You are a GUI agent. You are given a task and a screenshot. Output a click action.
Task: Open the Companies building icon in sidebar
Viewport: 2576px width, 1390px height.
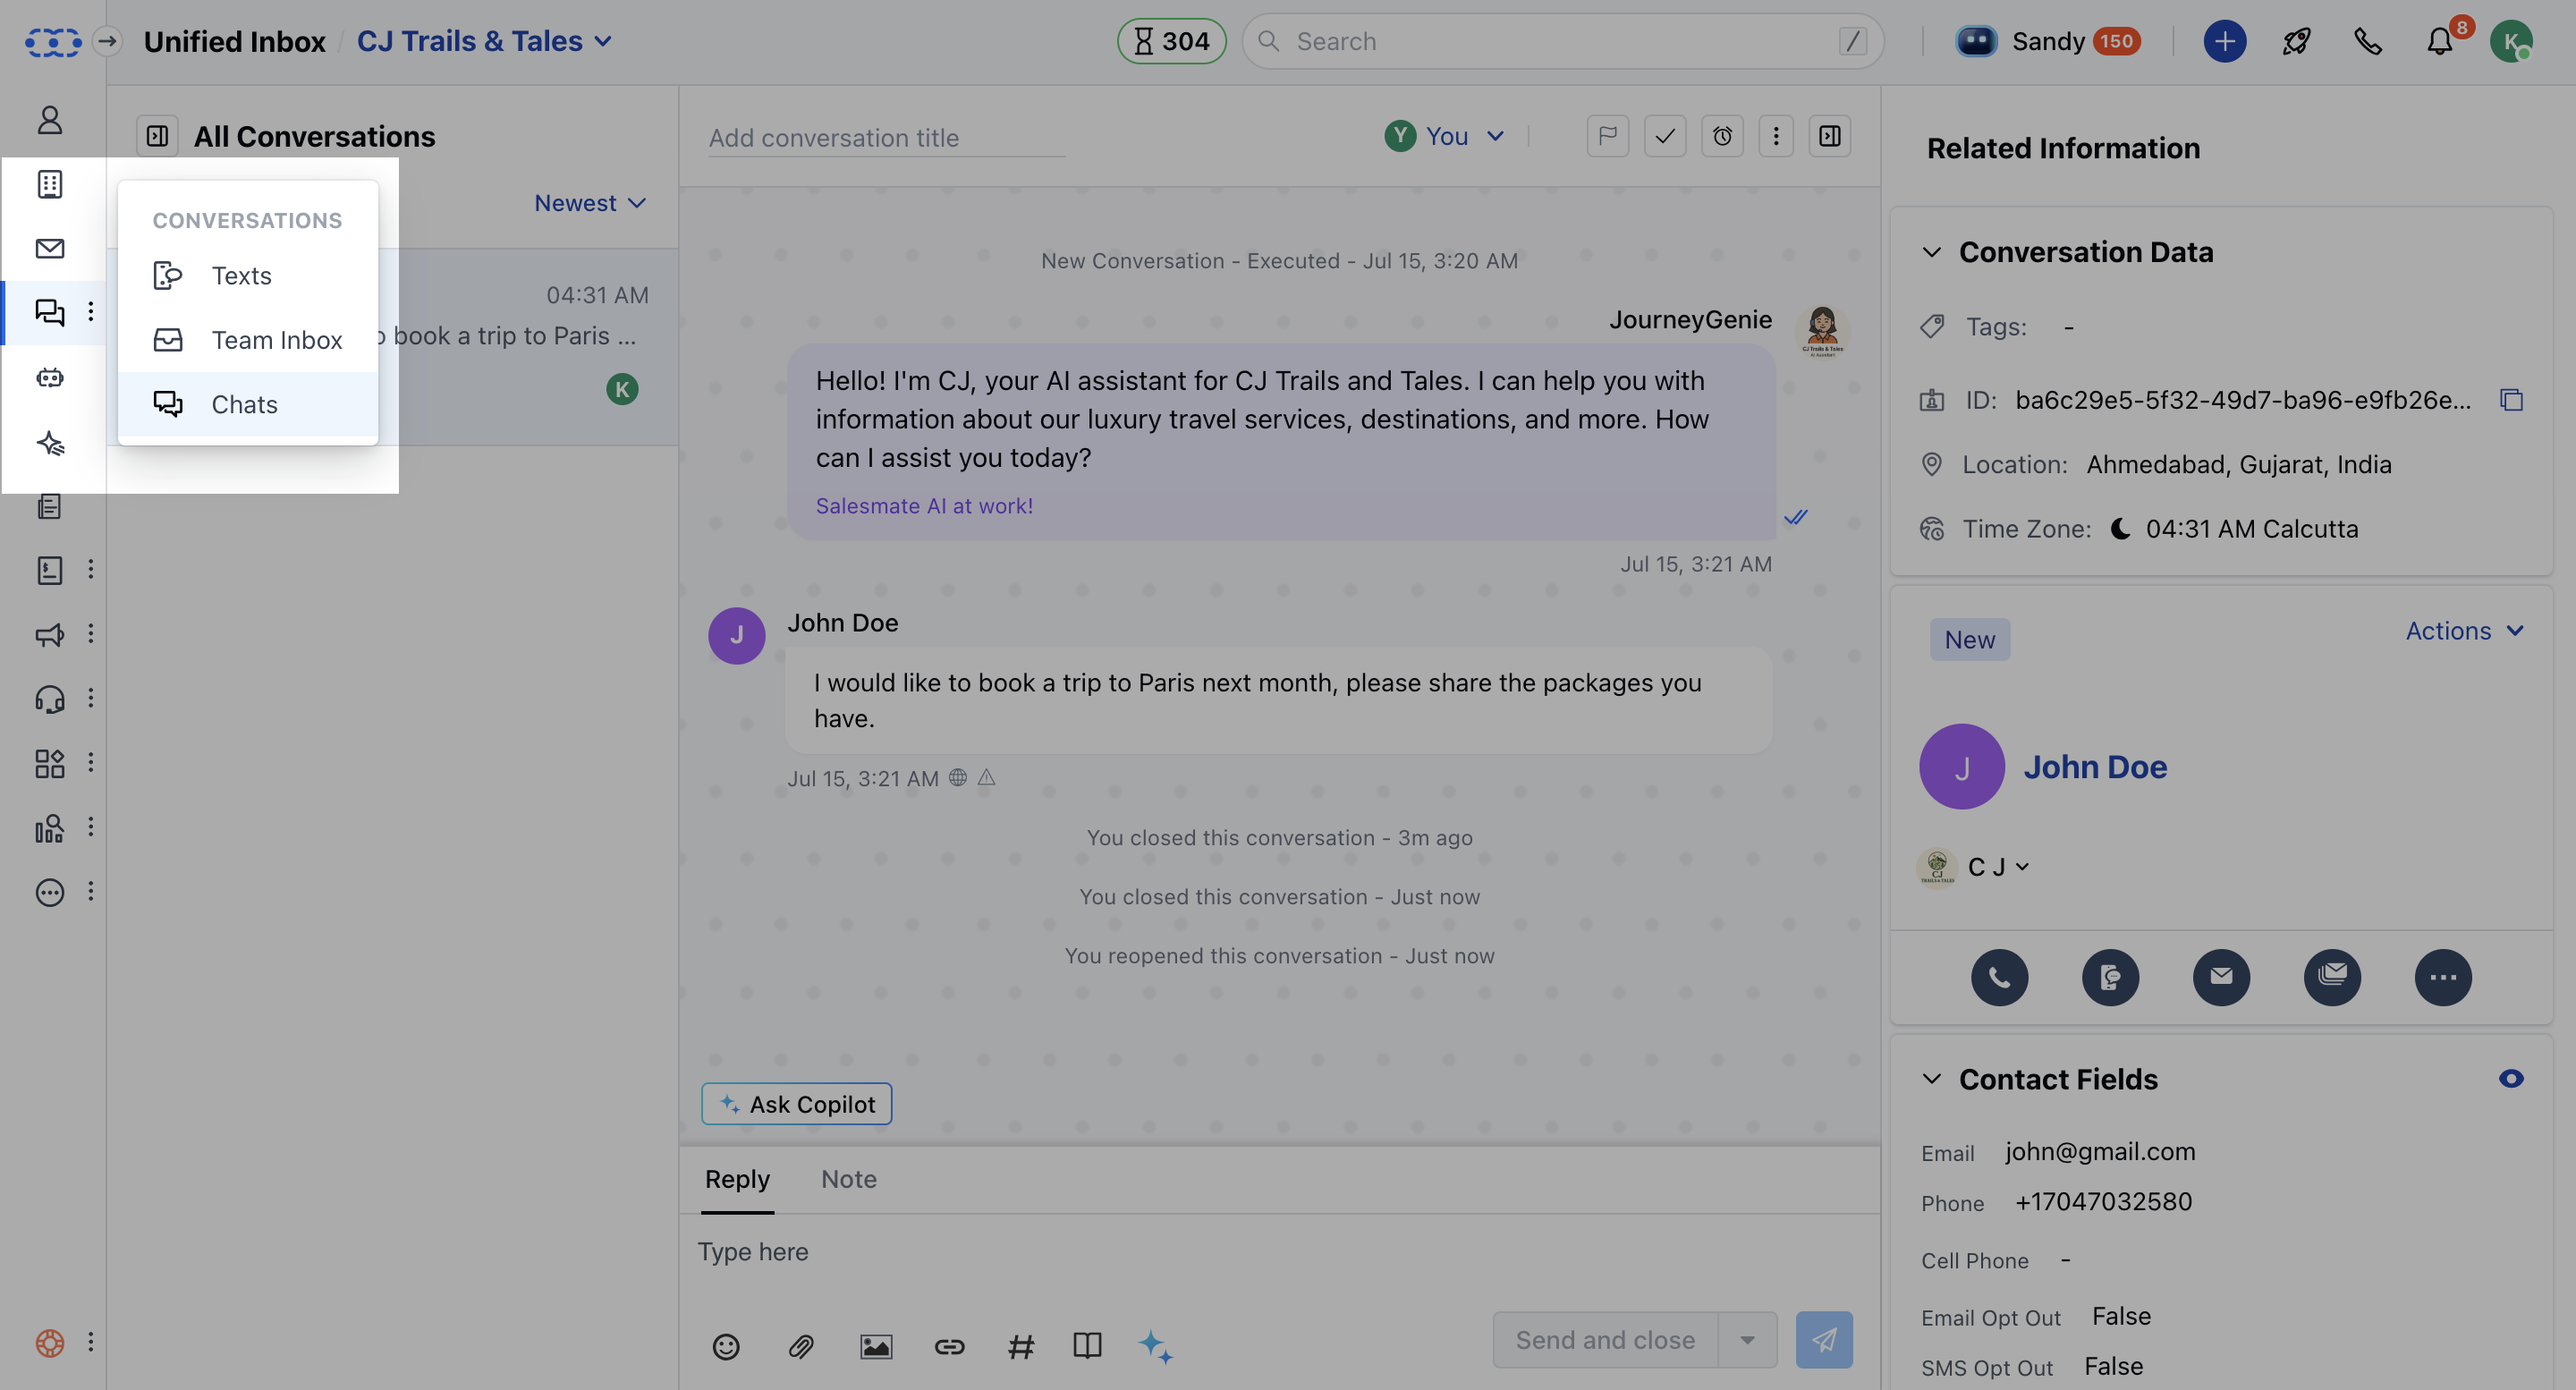49,185
